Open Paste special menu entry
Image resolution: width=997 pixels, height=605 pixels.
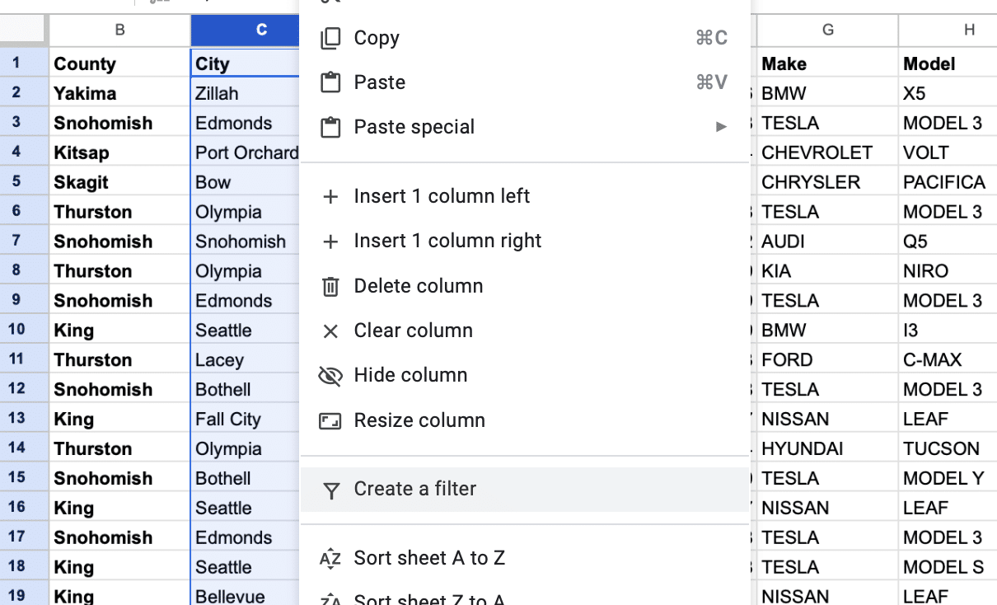tap(525, 127)
